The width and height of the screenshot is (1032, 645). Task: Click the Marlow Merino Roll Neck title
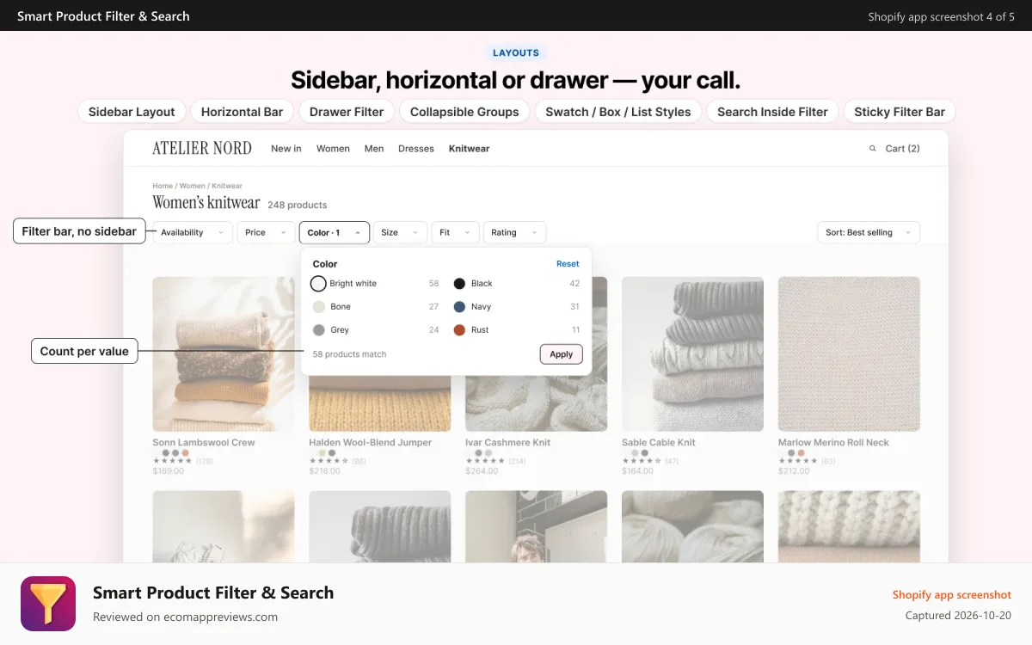pos(833,442)
